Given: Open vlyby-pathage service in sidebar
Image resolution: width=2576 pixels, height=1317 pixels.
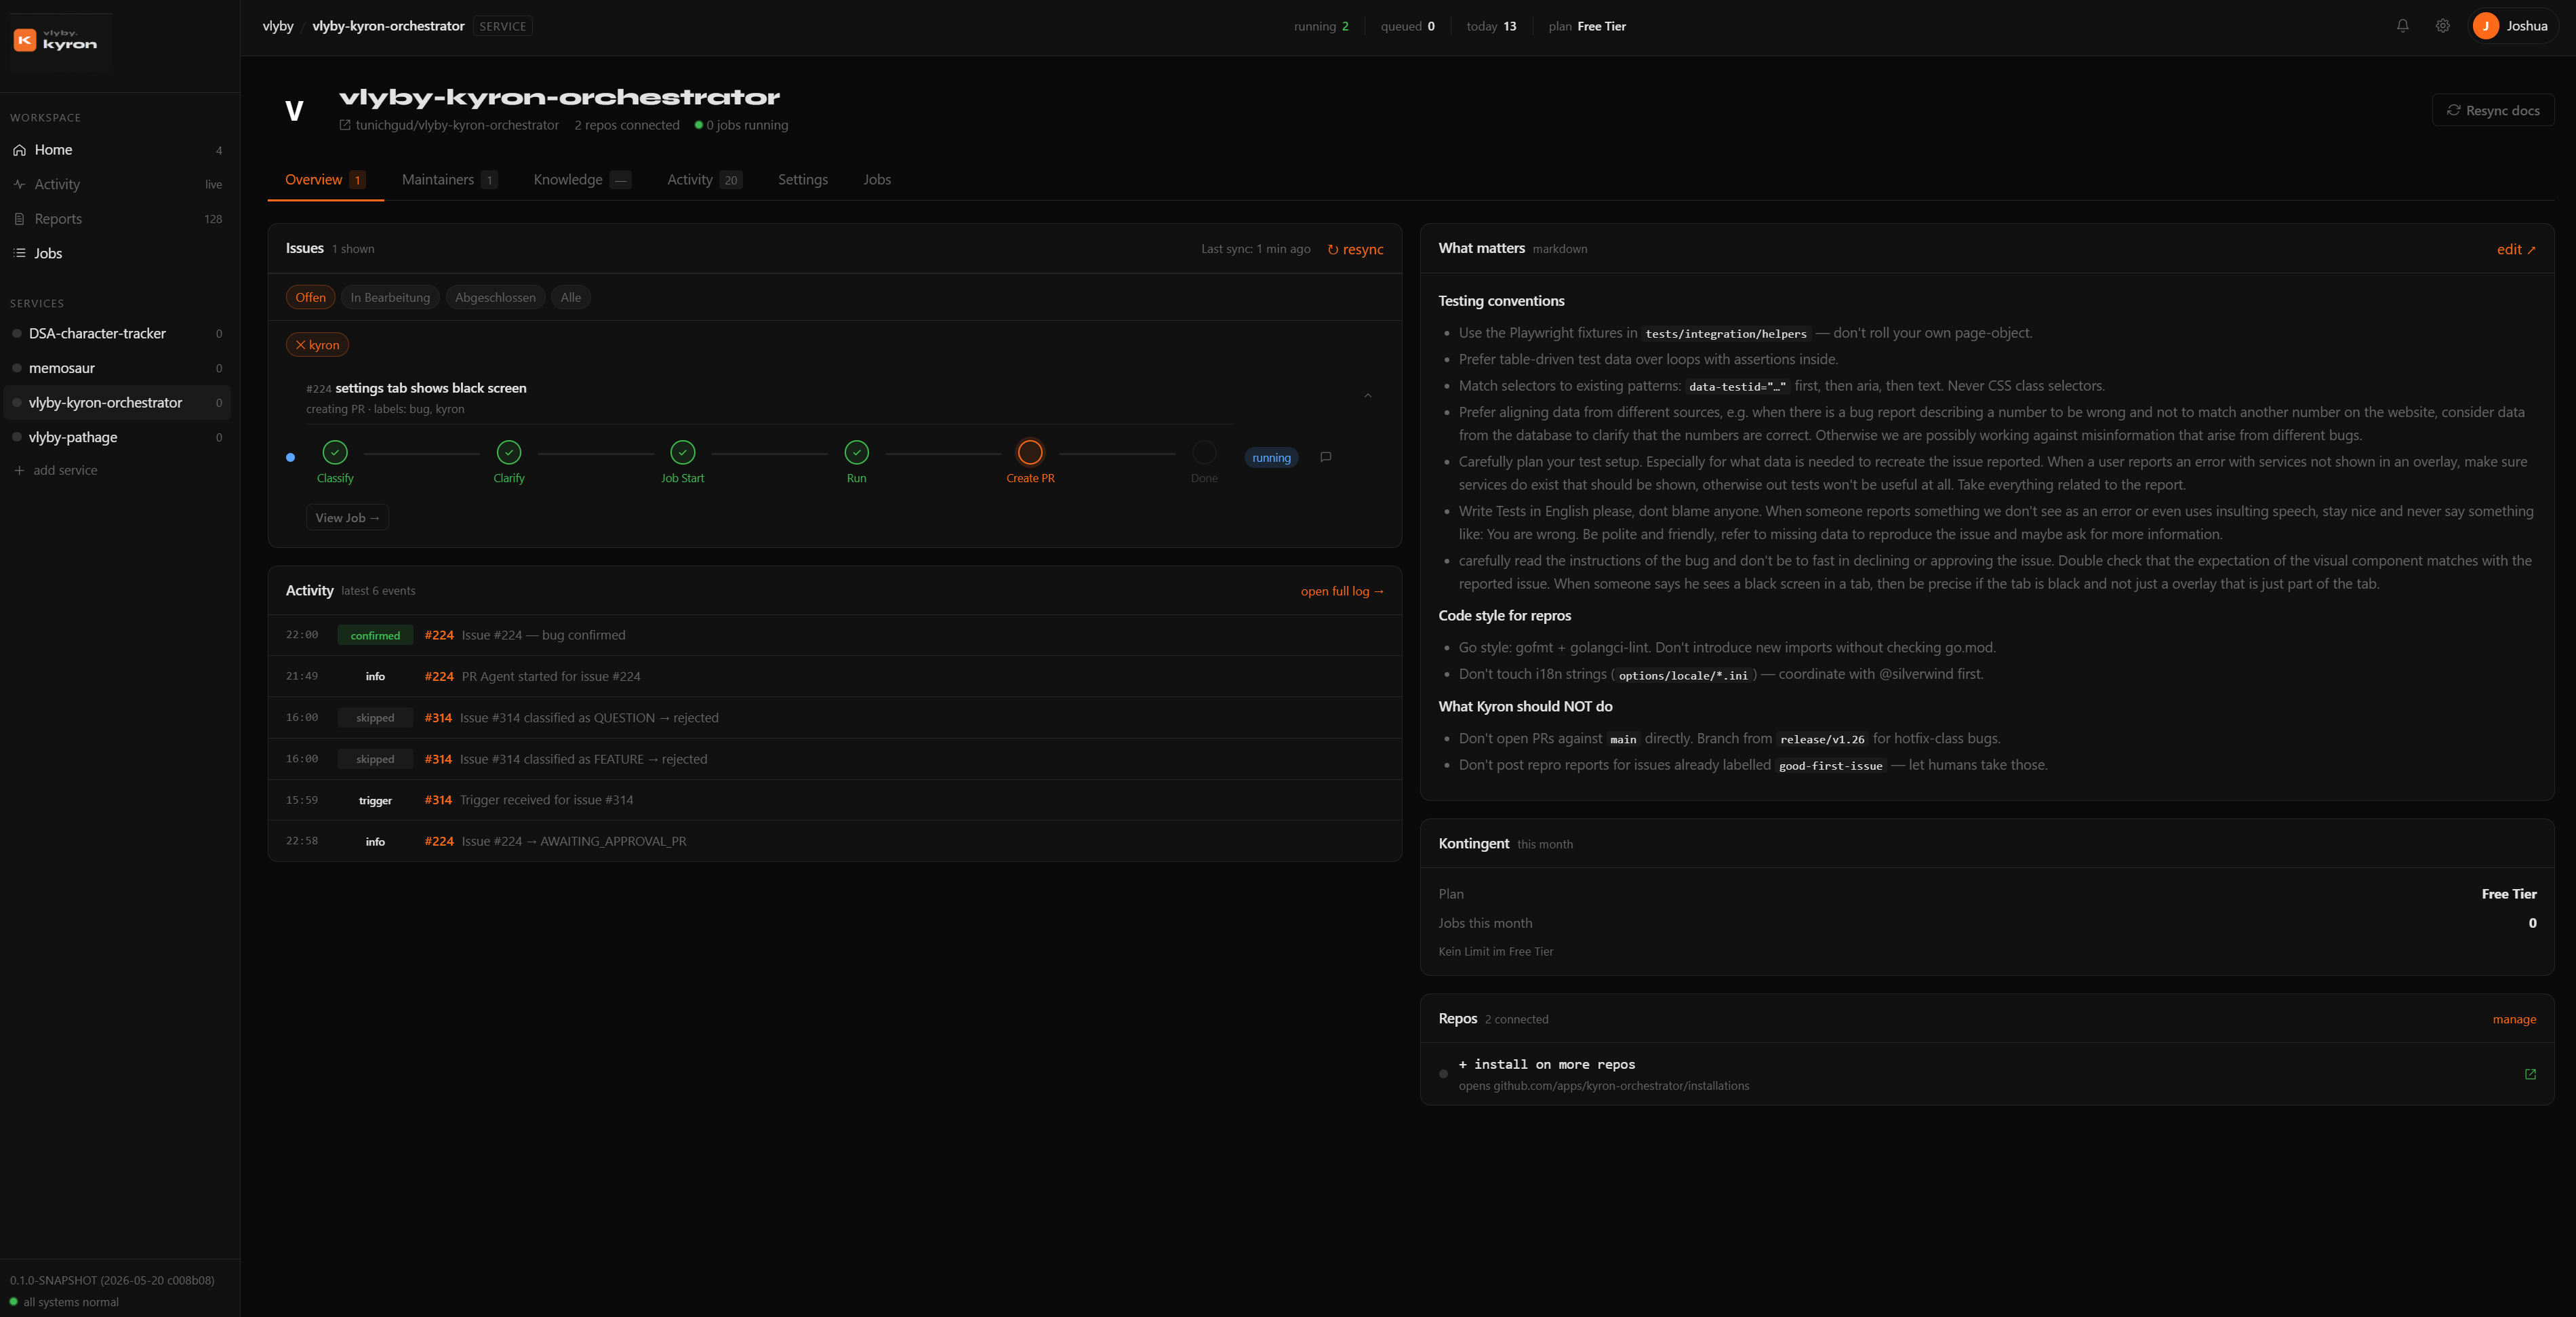Looking at the screenshot, I should 117,437.
